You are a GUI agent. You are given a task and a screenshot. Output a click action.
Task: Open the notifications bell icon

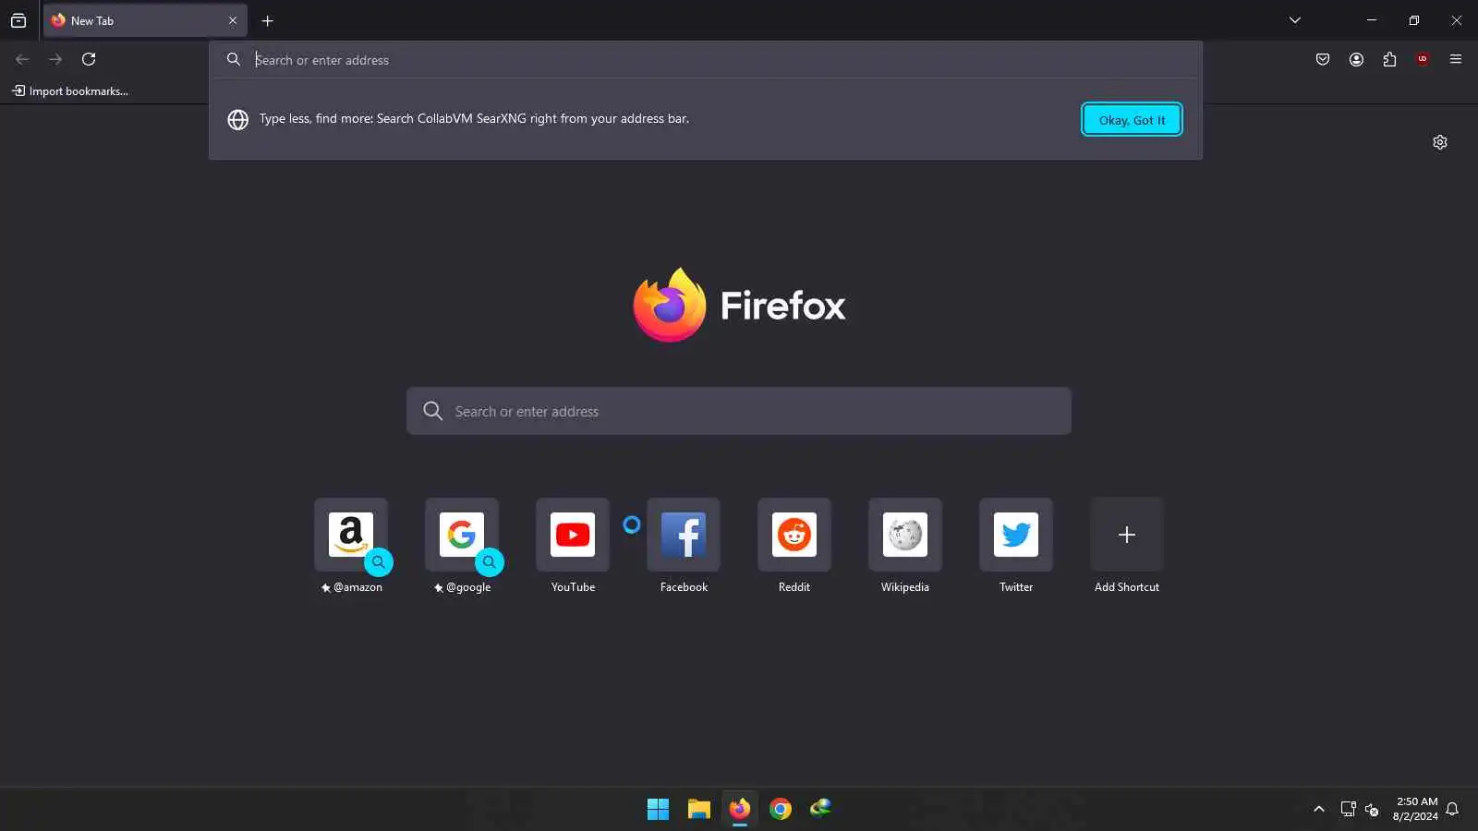(1452, 809)
